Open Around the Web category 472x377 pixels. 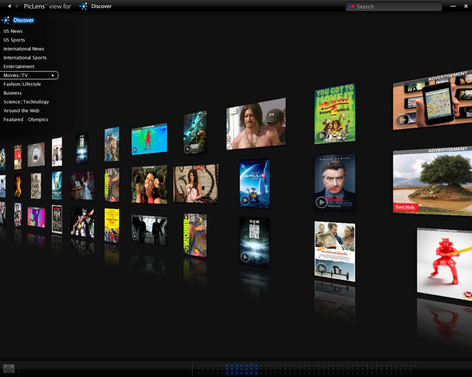[21, 110]
